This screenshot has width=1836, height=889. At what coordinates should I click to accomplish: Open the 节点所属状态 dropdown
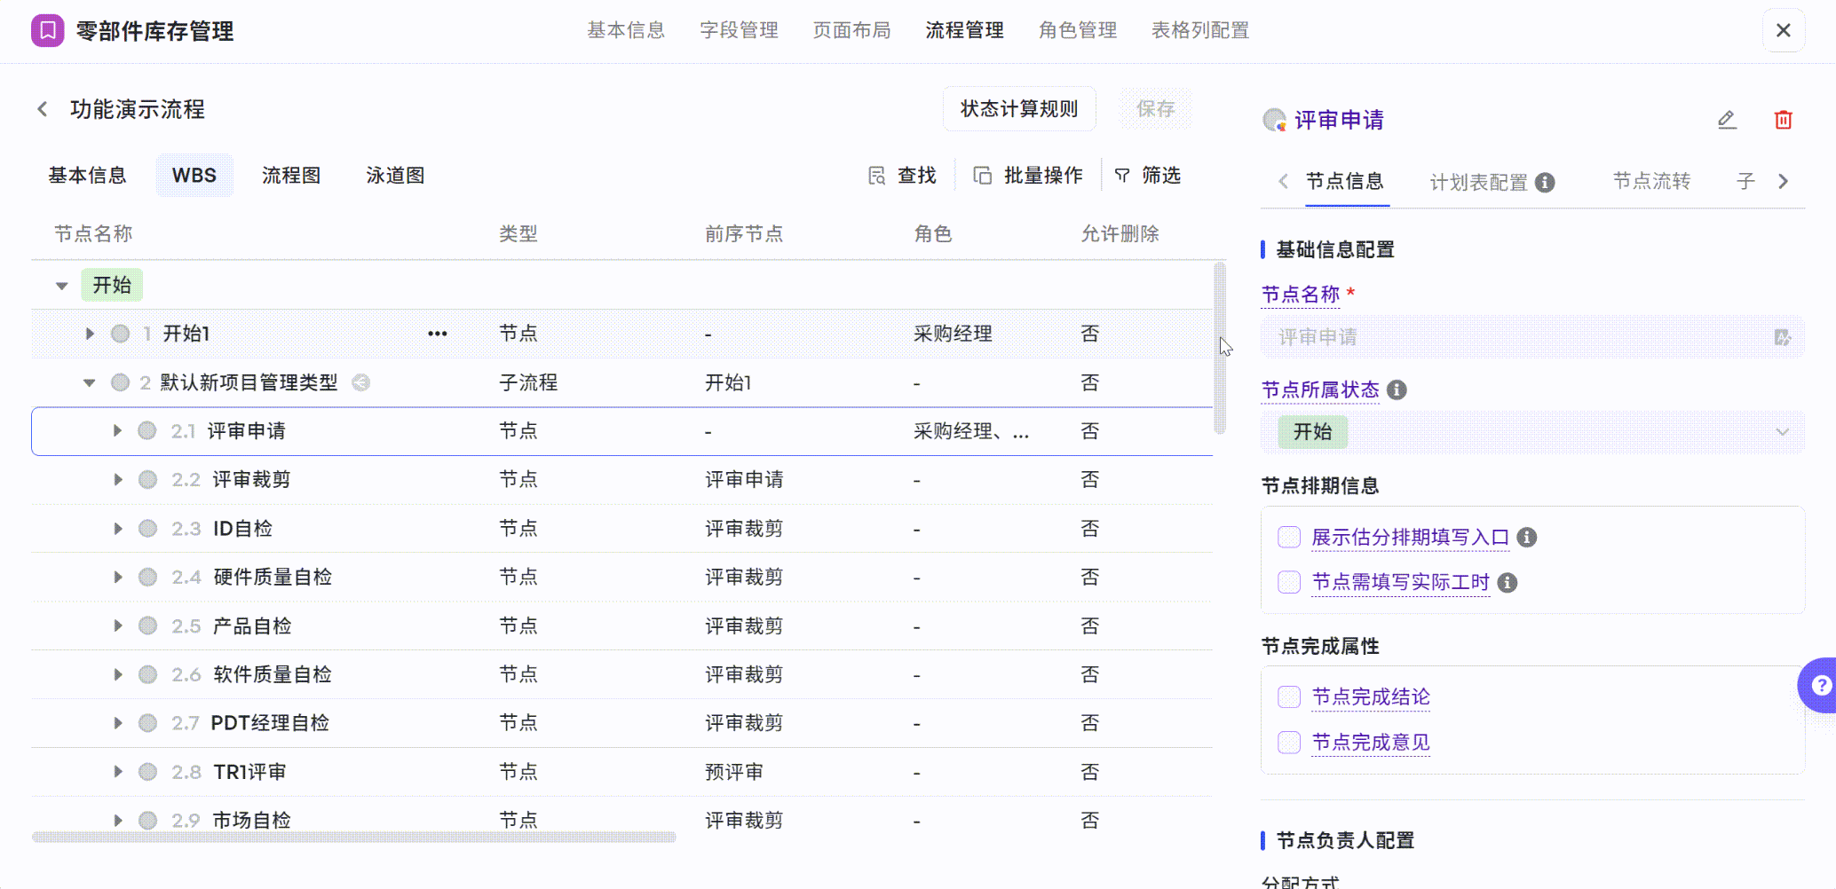[x=1532, y=432]
